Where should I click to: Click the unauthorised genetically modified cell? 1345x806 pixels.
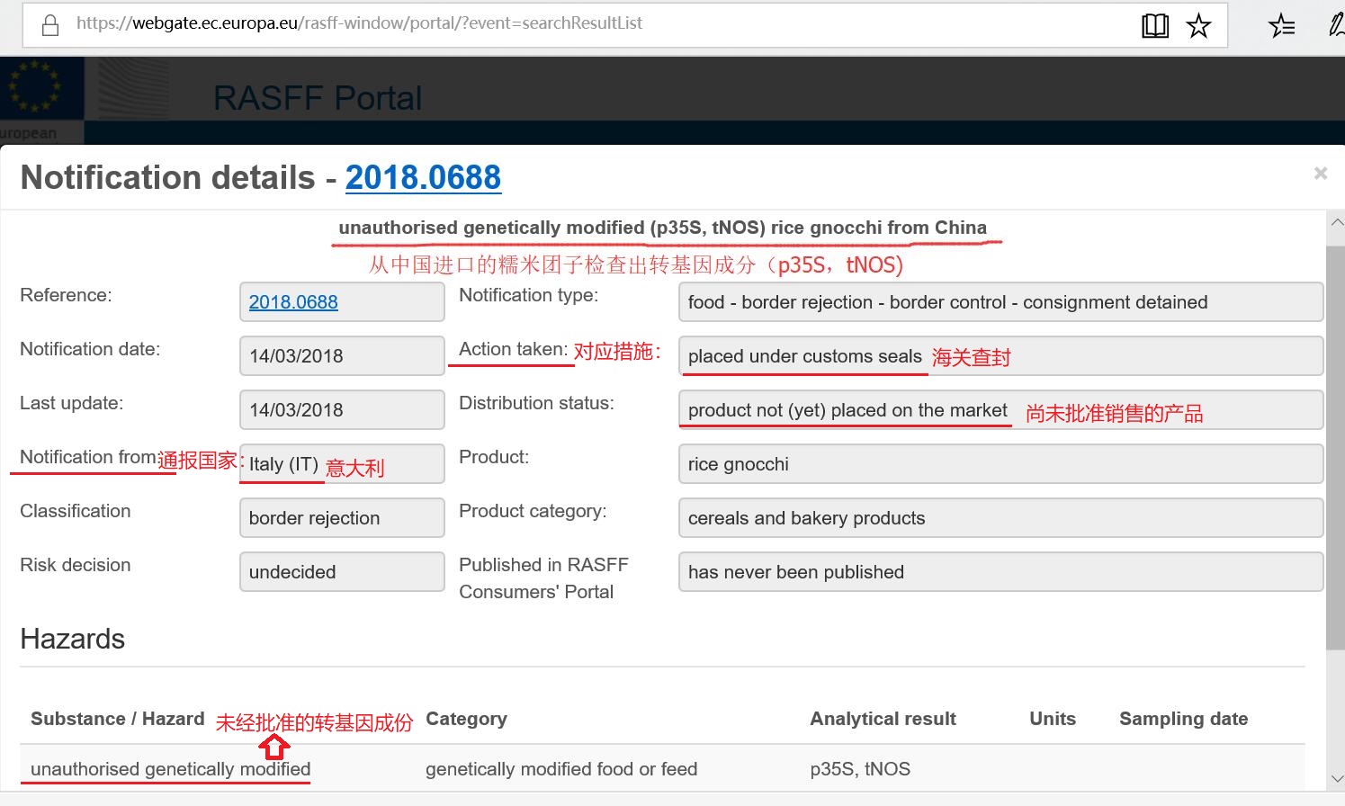[x=170, y=769]
